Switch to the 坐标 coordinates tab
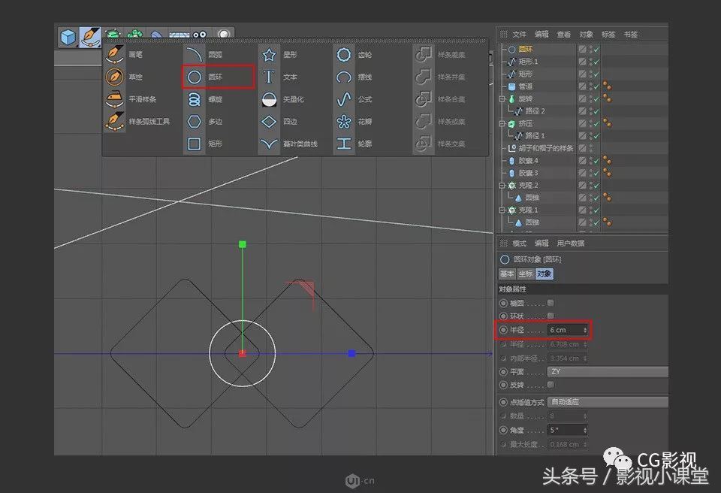This screenshot has height=493, width=721. (x=526, y=274)
